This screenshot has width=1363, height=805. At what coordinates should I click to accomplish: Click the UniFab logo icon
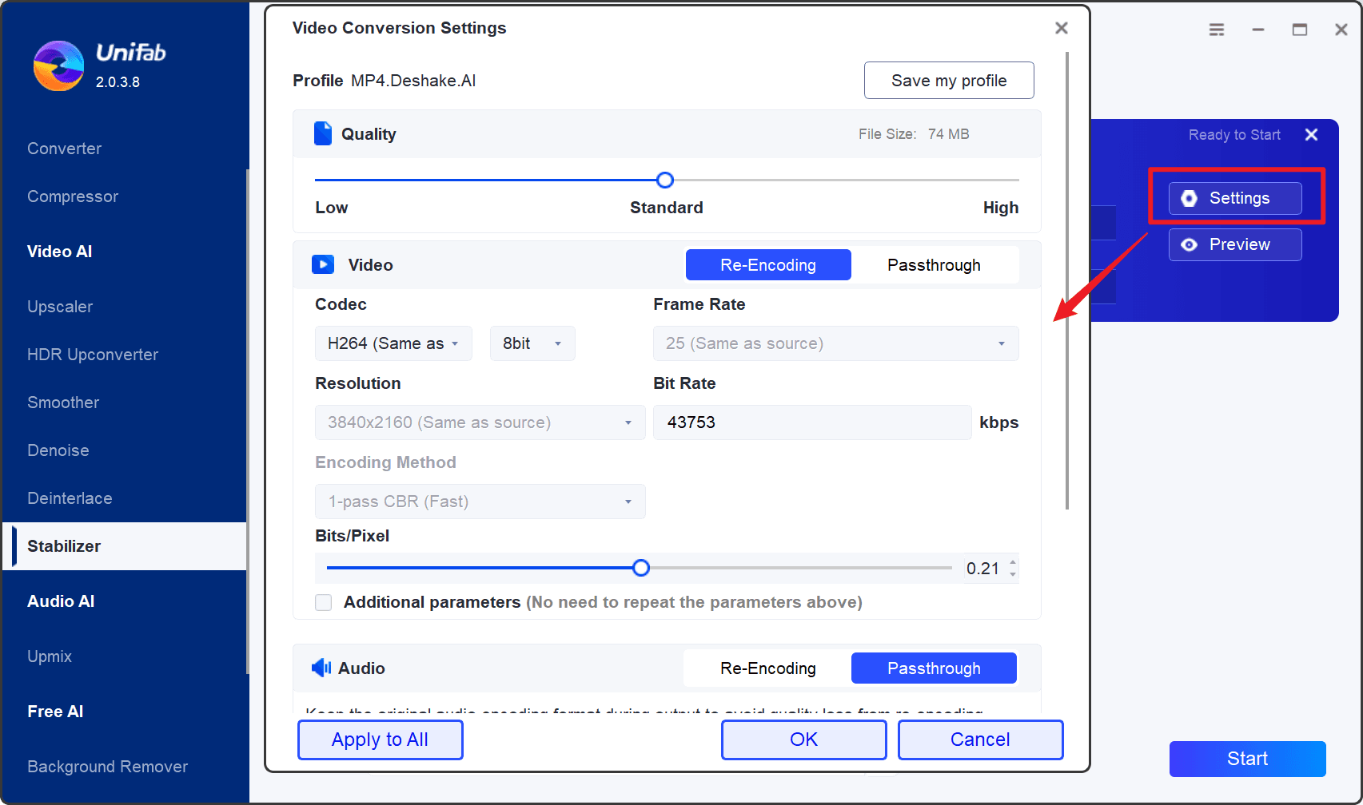58,65
